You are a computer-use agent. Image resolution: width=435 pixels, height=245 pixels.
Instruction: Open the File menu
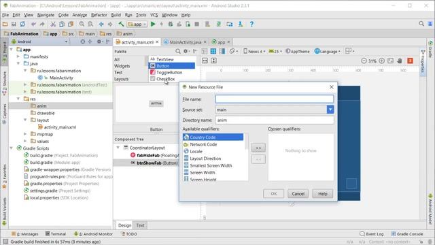[x=5, y=15]
